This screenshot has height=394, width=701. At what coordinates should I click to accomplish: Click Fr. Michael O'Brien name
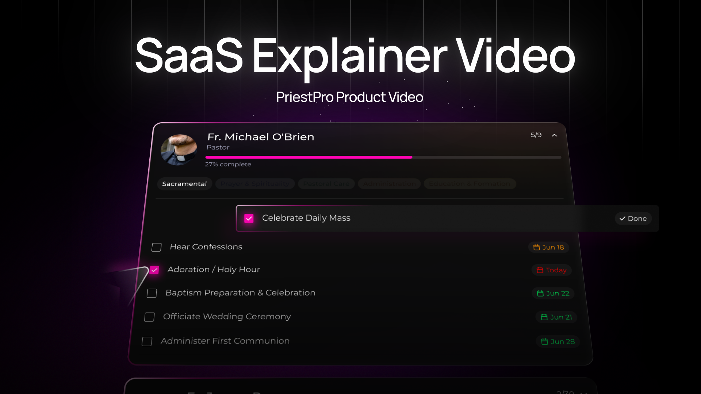pyautogui.click(x=261, y=137)
